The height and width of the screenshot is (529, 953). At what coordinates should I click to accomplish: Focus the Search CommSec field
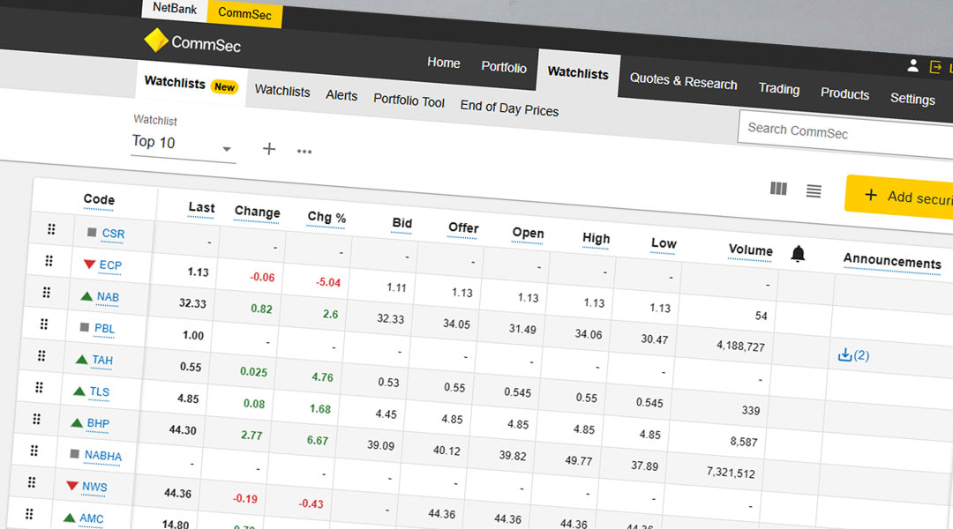(846, 134)
